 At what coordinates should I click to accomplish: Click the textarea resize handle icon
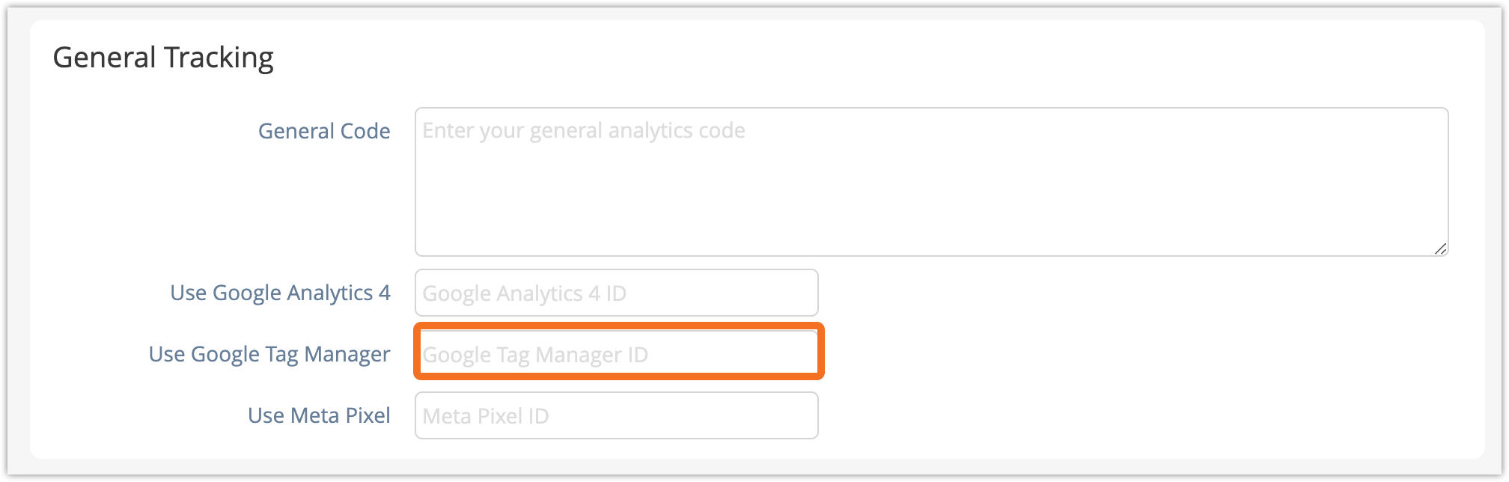point(1440,248)
